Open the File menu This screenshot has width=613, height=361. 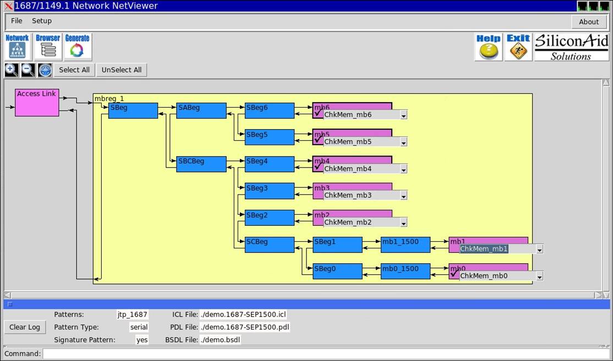(x=17, y=21)
